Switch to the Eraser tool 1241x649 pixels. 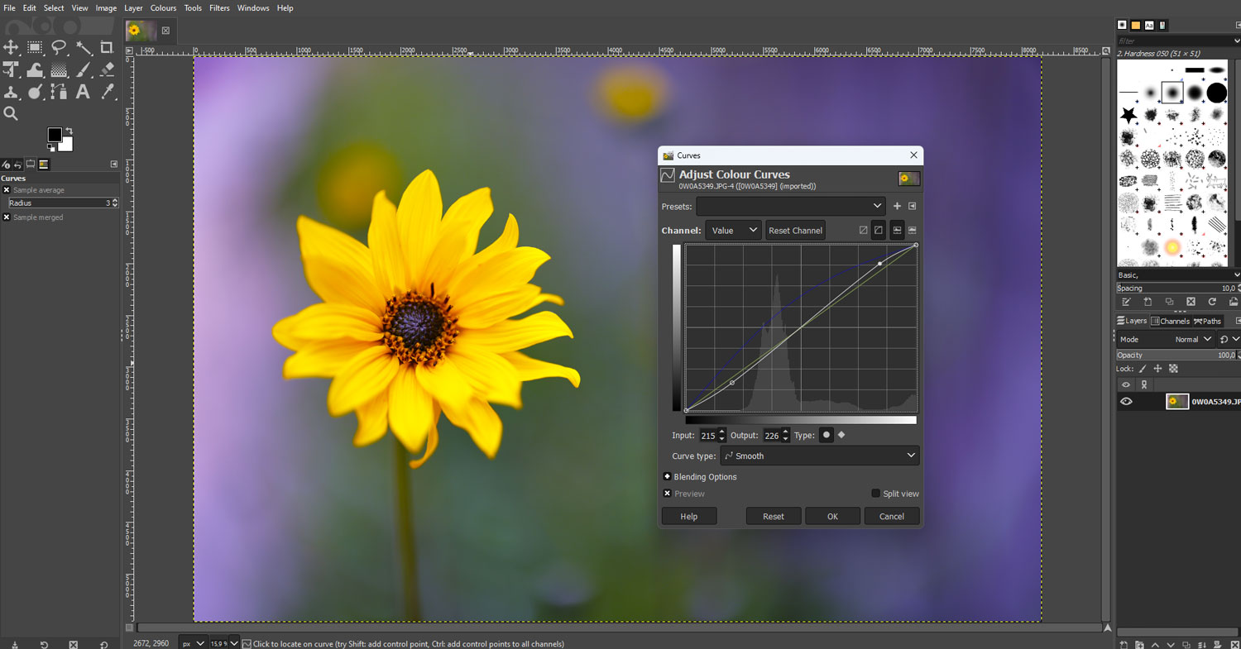[106, 69]
